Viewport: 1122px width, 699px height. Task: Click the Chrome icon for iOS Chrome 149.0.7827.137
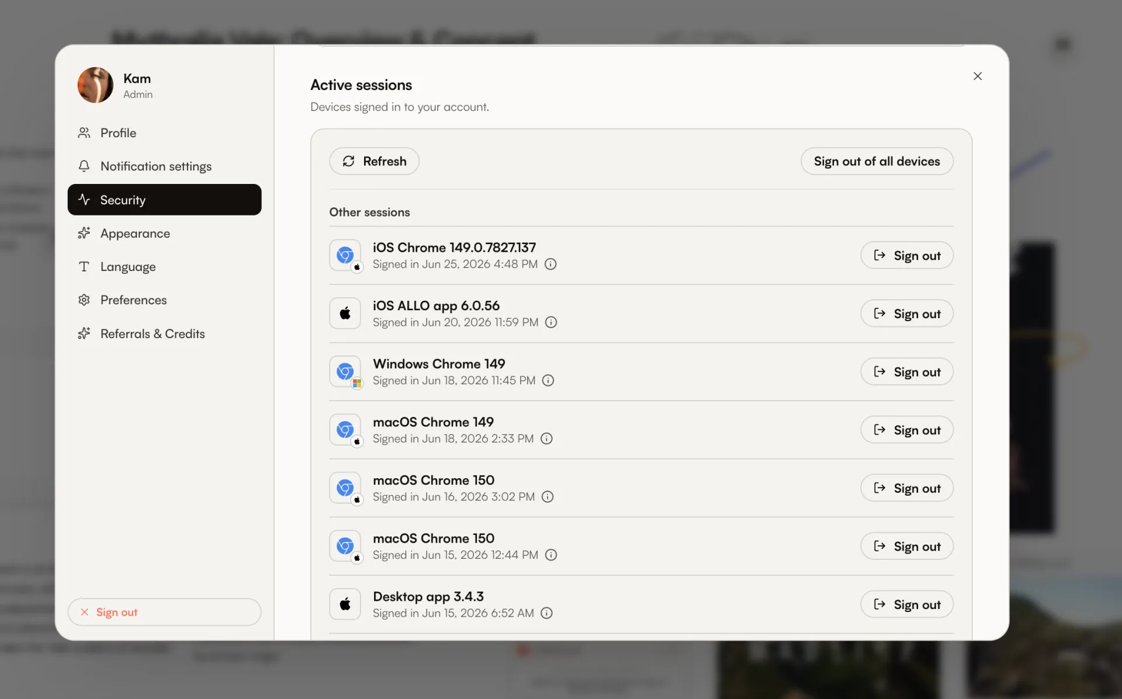pos(345,255)
